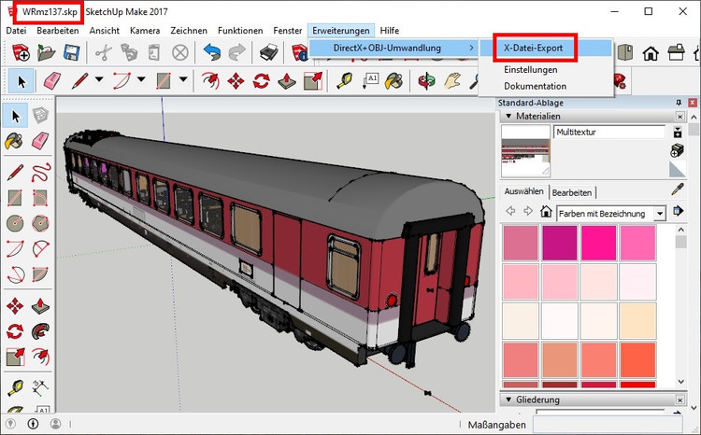Image resolution: width=701 pixels, height=435 pixels.
Task: Select the Make Component tool in left toolbar
Action: (x=40, y=116)
